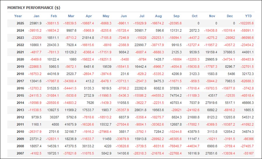Select the Dec column header
Image resolution: width=262 pixels, height=159 pixels.
click(230, 16)
